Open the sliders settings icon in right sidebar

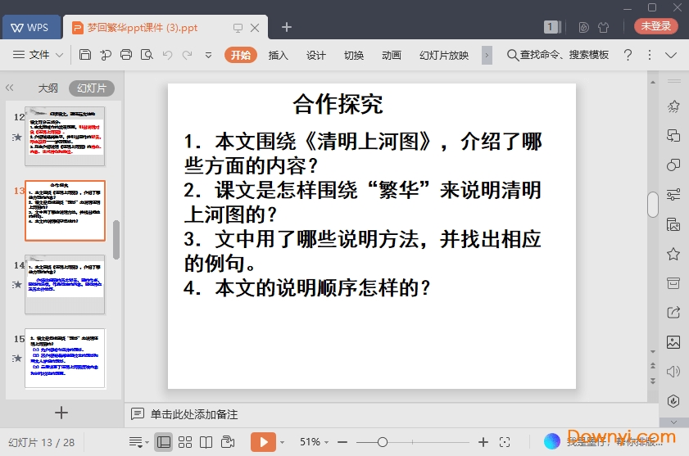pyautogui.click(x=673, y=195)
